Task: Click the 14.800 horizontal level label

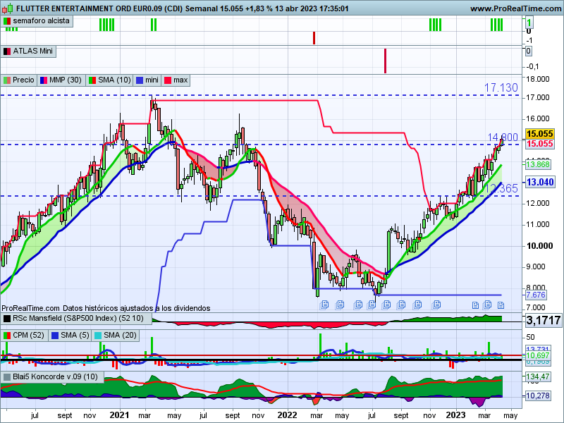Action: 503,137
